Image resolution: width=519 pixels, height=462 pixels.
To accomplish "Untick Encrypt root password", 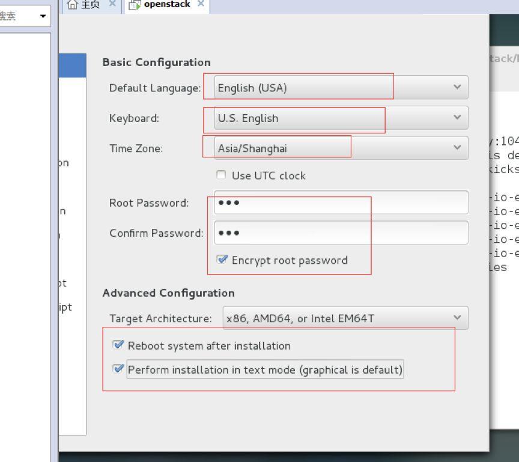I will point(222,260).
